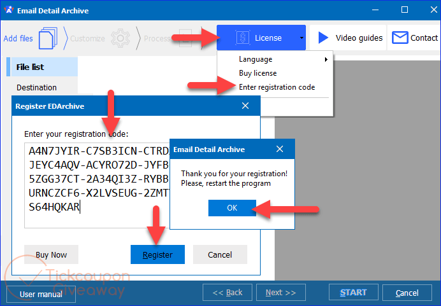Switch to the File list tab

(x=42, y=67)
